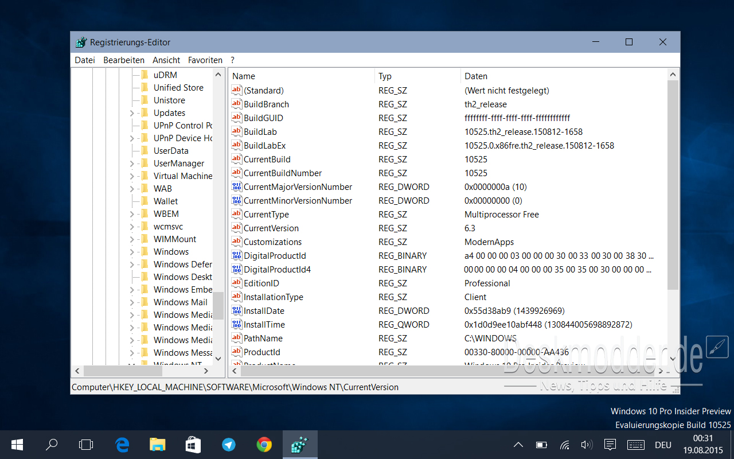Click the tree pane vertical scrollbar thumb
The height and width of the screenshot is (459, 734).
pyautogui.click(x=218, y=305)
